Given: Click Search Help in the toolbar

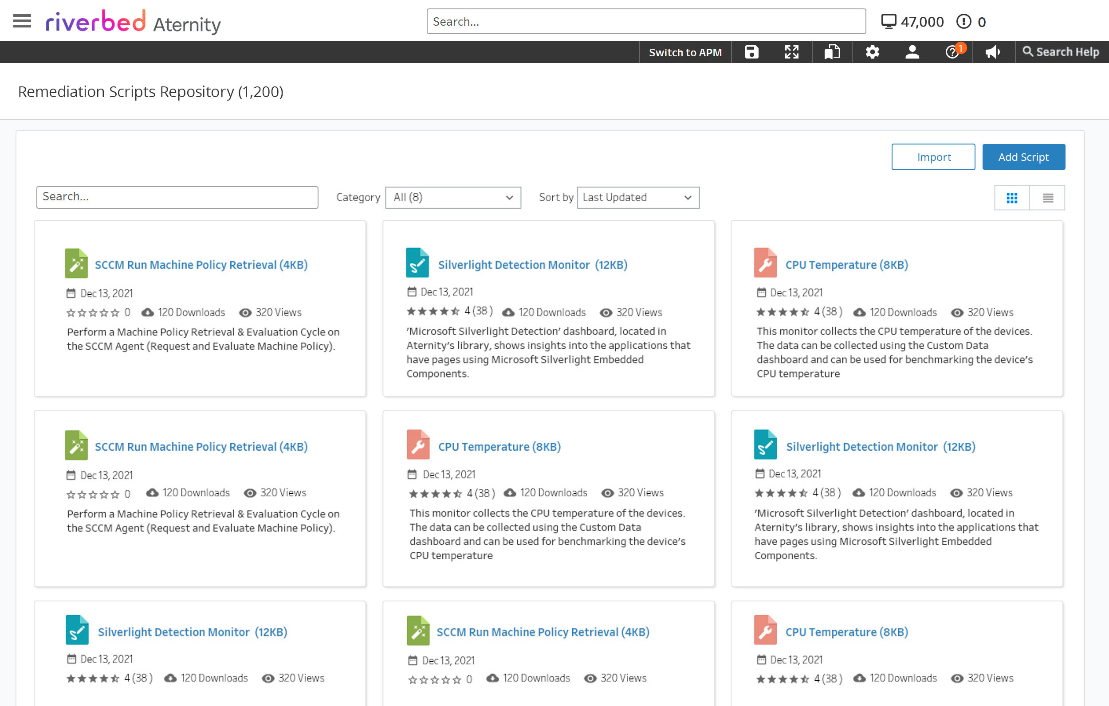Looking at the screenshot, I should tap(1061, 52).
